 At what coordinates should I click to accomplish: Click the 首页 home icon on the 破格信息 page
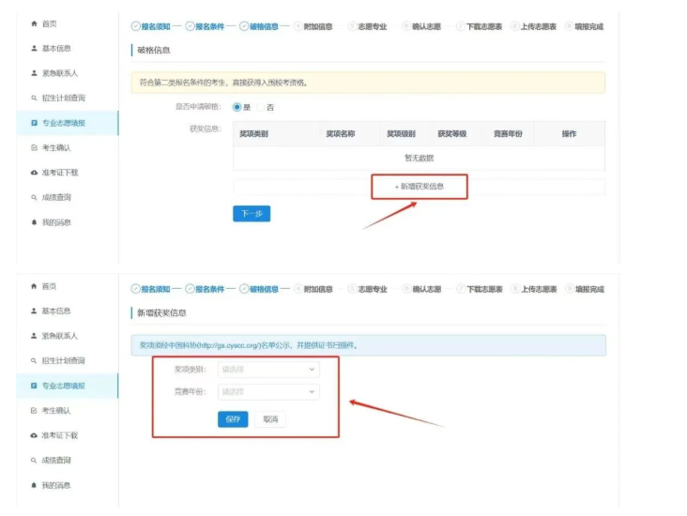tap(35, 23)
